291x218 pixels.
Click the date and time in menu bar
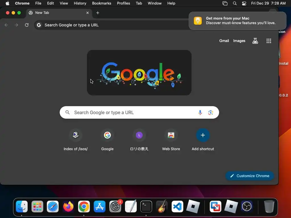pyautogui.click(x=268, y=3)
